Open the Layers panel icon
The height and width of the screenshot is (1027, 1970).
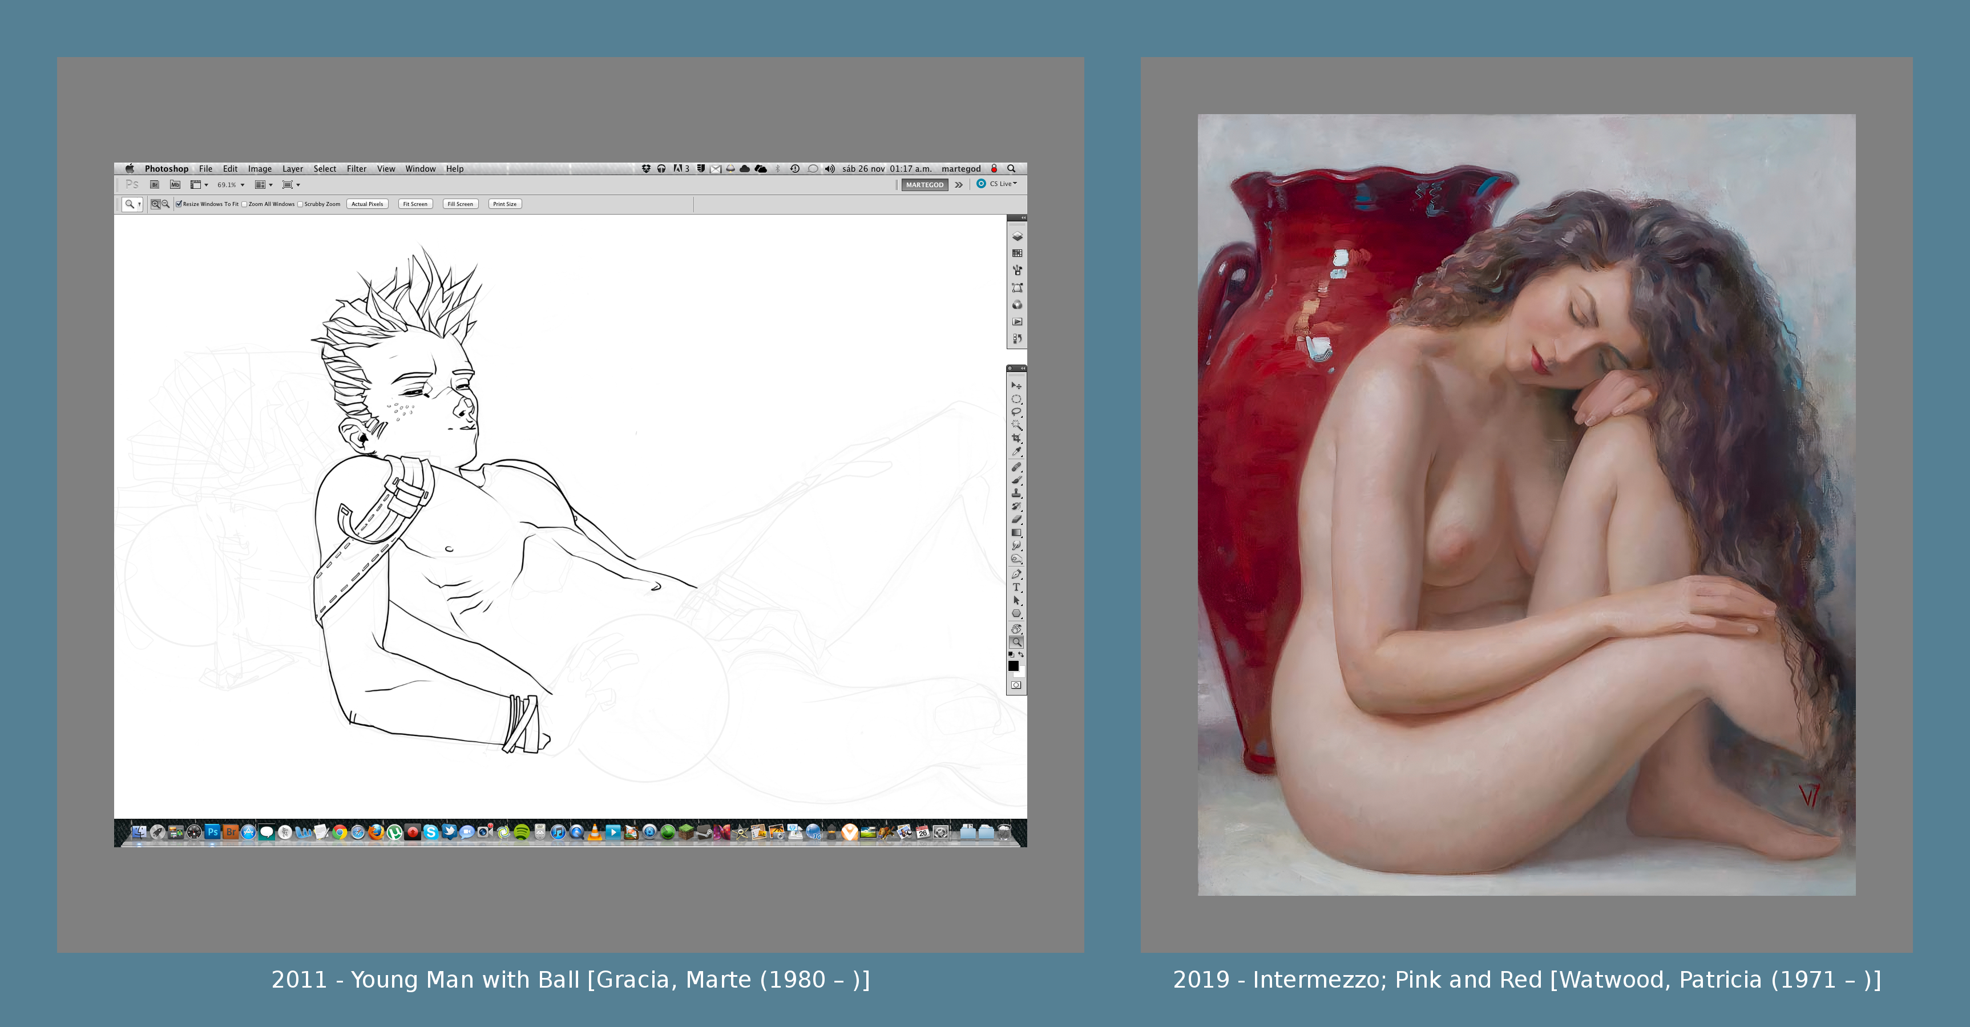(1017, 236)
